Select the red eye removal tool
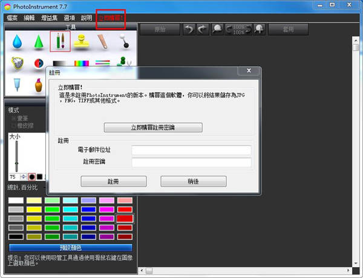The height and width of the screenshot is (278, 363). click(39, 63)
